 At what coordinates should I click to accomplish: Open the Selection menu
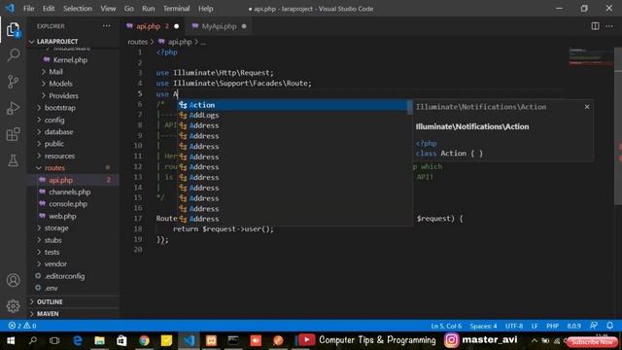pyautogui.click(x=78, y=9)
